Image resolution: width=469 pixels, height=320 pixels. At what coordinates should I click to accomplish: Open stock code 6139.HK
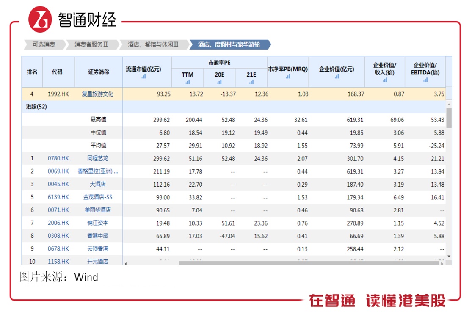pyautogui.click(x=58, y=197)
